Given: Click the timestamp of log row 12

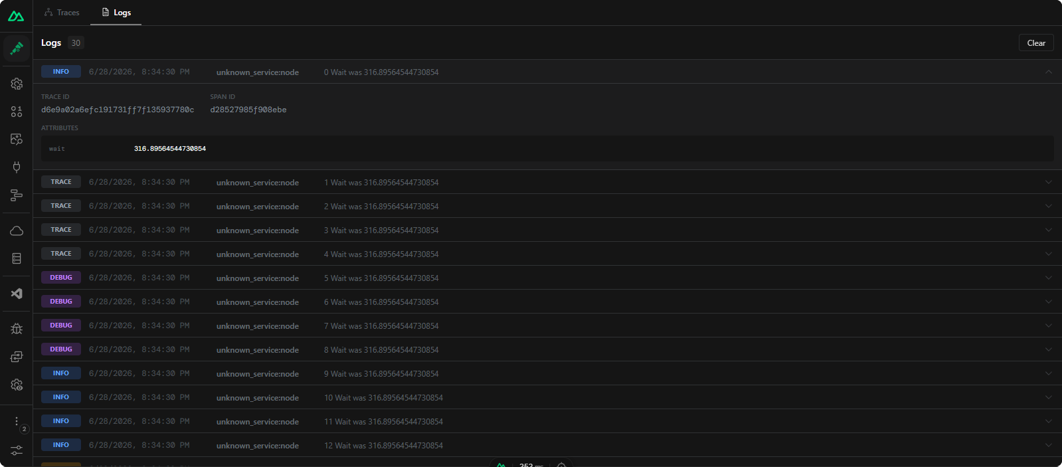Looking at the screenshot, I should click(139, 445).
